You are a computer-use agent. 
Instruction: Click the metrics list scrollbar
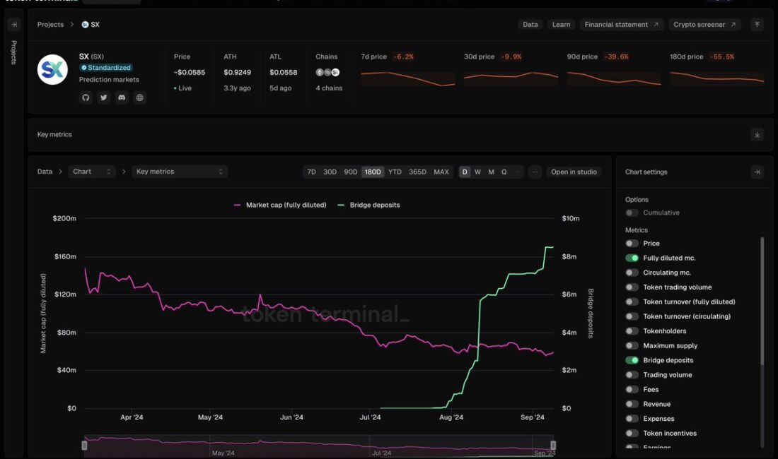762,301
